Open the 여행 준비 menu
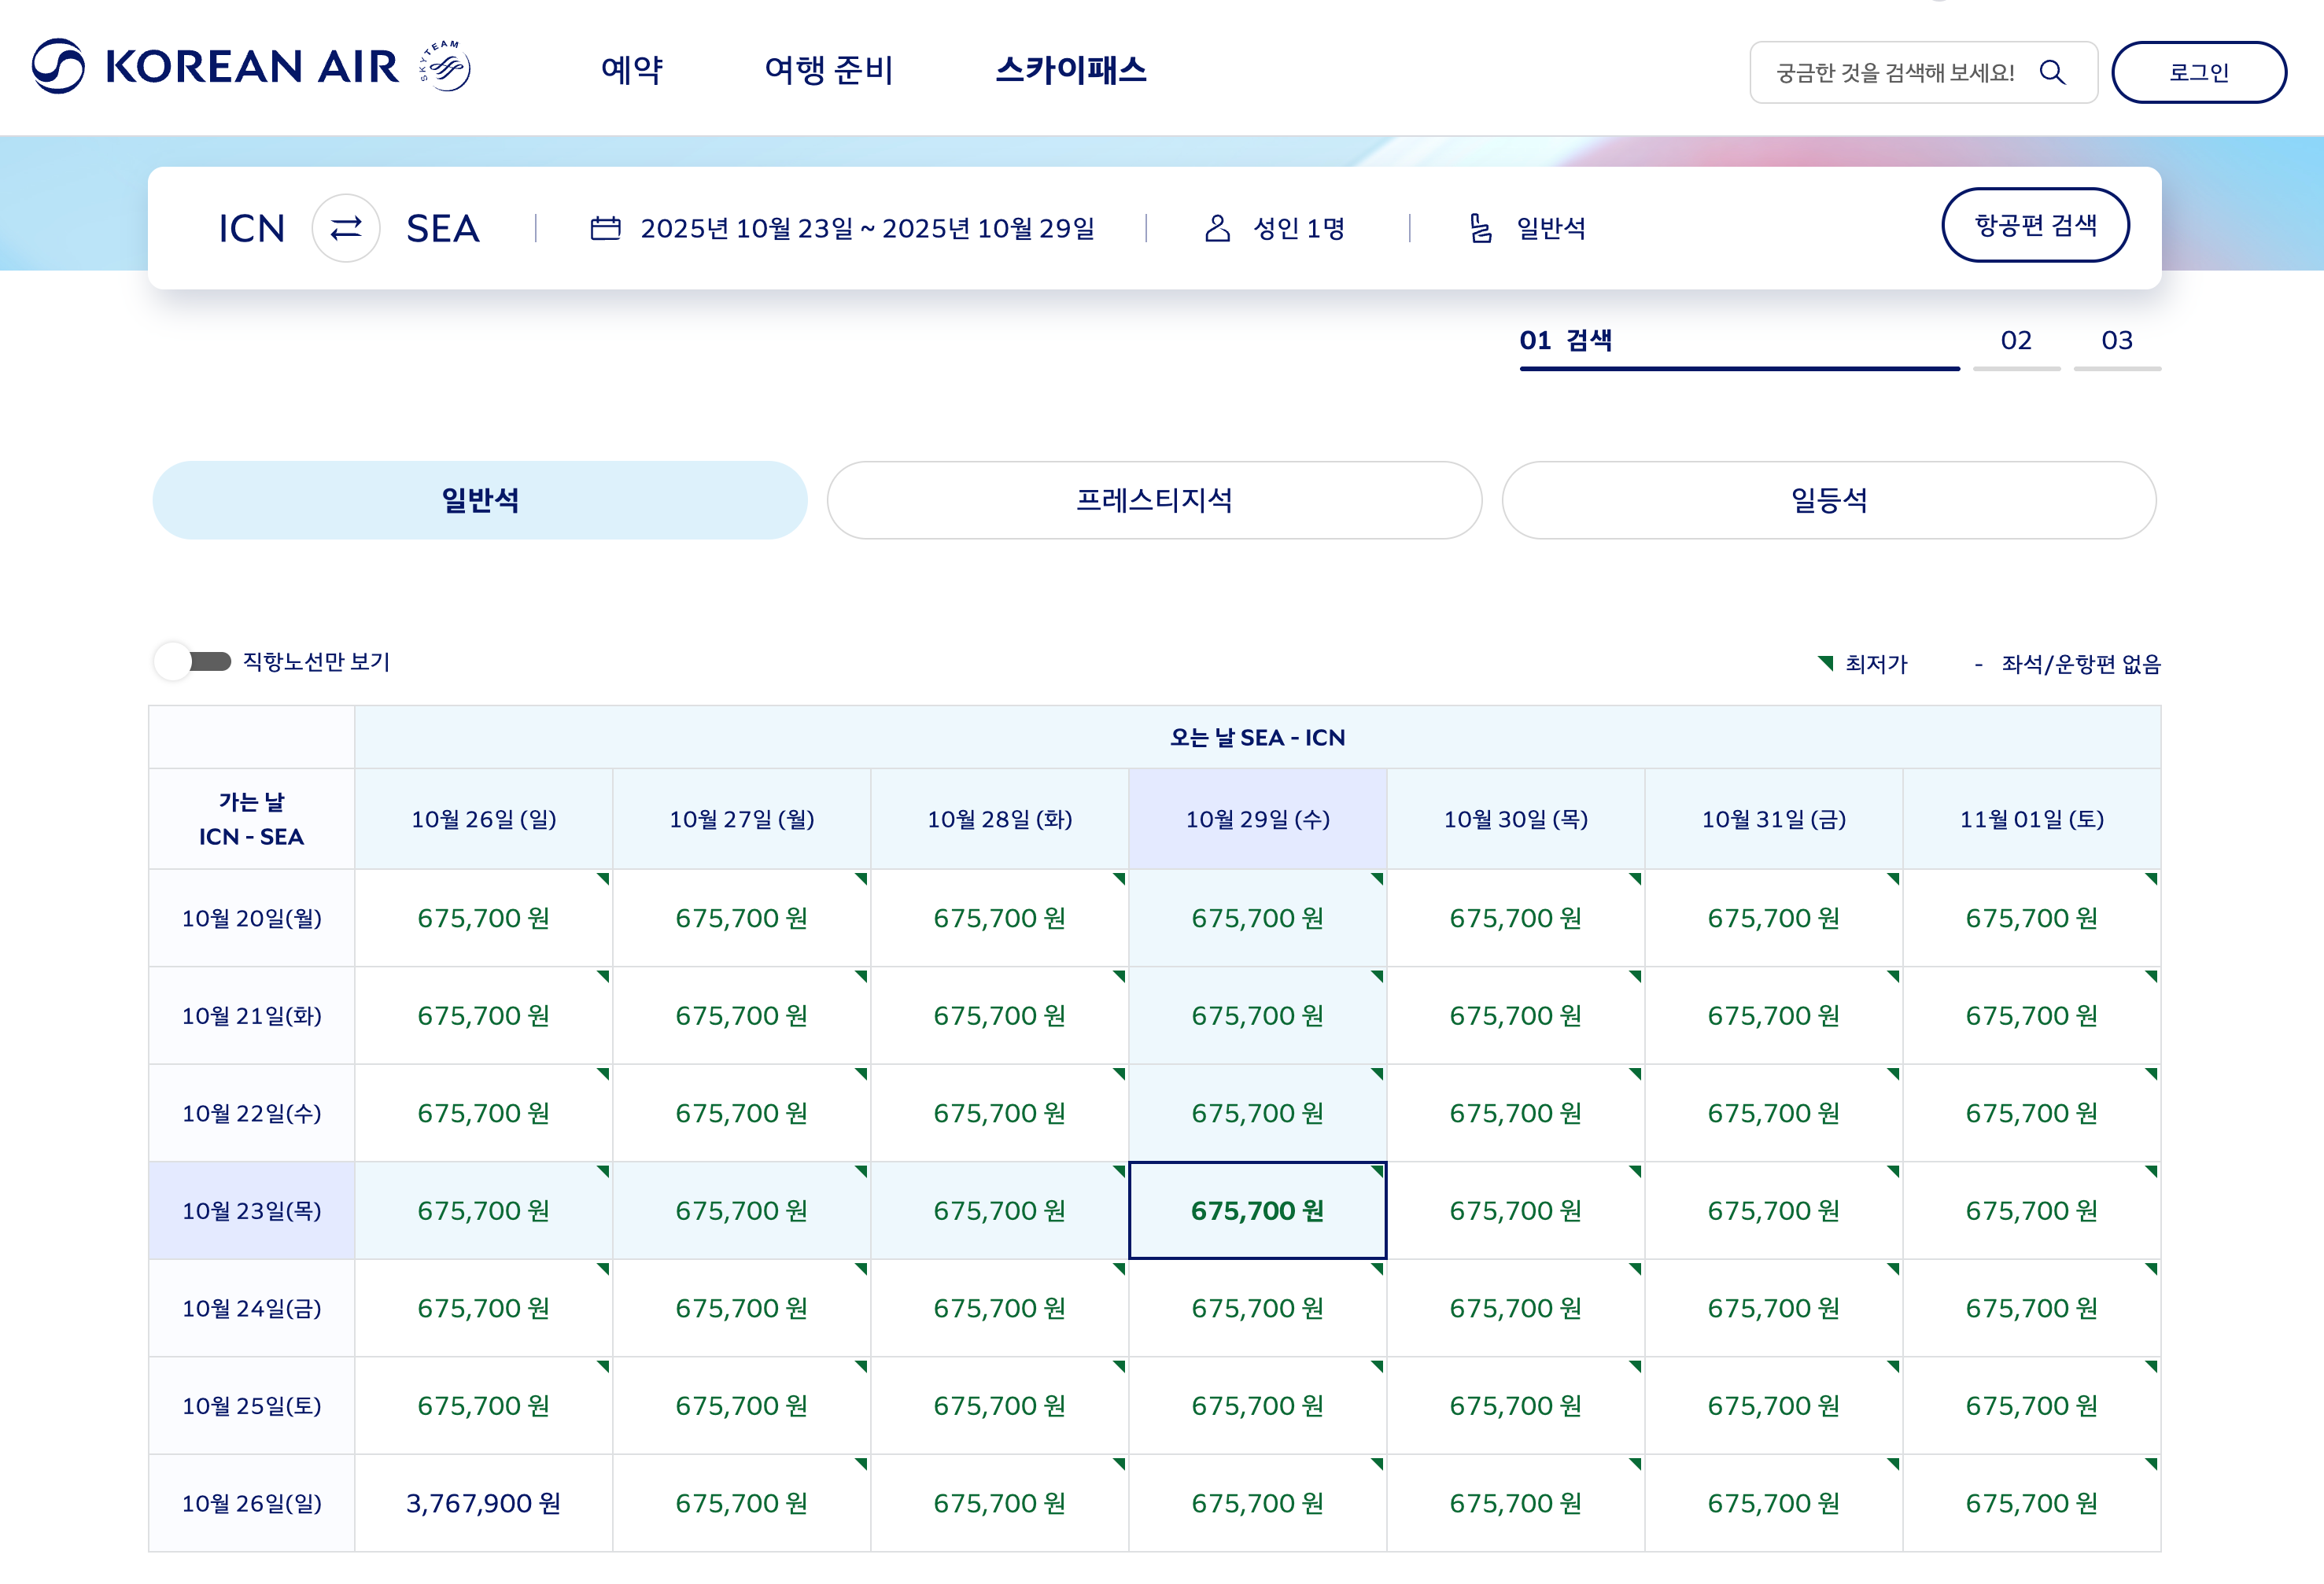 coord(828,69)
